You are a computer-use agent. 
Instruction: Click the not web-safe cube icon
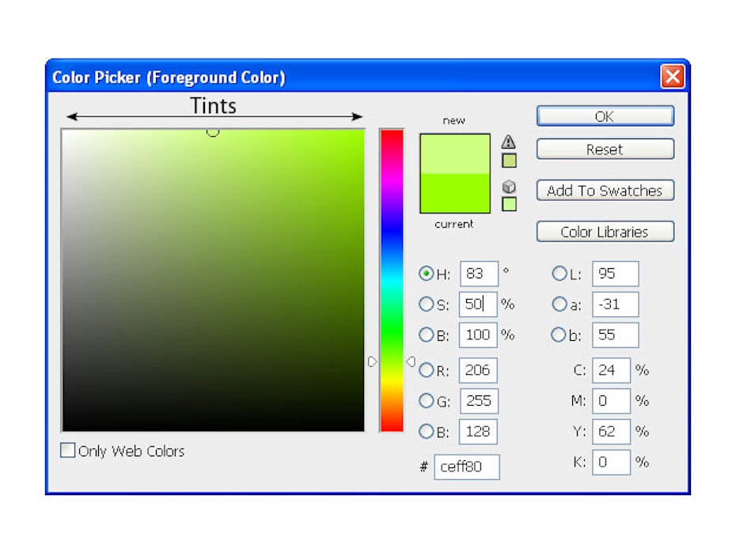[x=509, y=187]
